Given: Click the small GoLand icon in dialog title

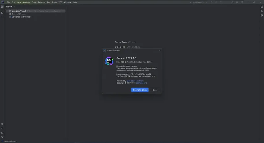Looking at the screenshot, I should pos(104,51).
